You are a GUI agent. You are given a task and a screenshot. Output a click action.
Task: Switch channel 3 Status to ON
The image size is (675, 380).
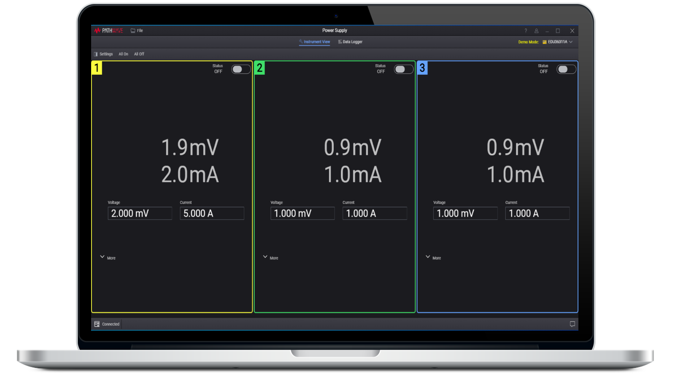pos(566,69)
